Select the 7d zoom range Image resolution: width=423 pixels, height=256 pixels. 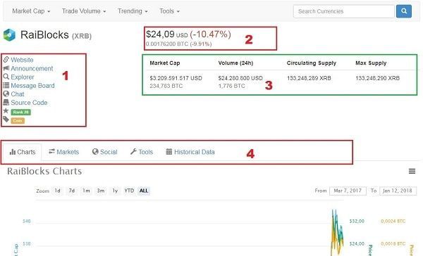point(71,191)
